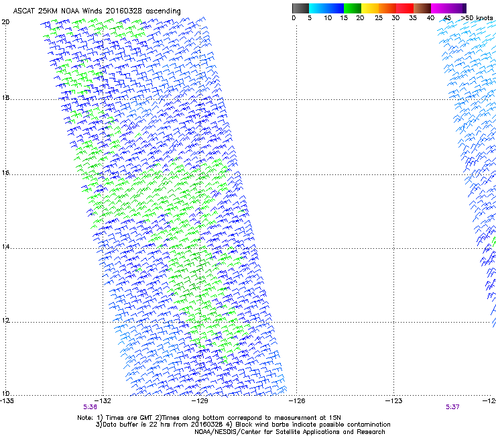Click the "15" color bar label

[344, 18]
